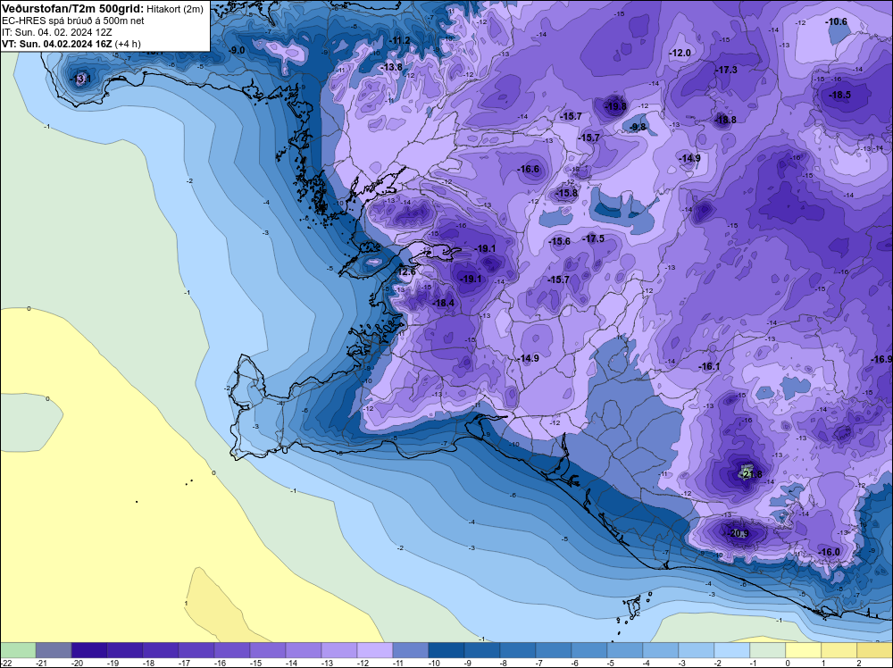Select the -18.4 temperature value

click(444, 304)
